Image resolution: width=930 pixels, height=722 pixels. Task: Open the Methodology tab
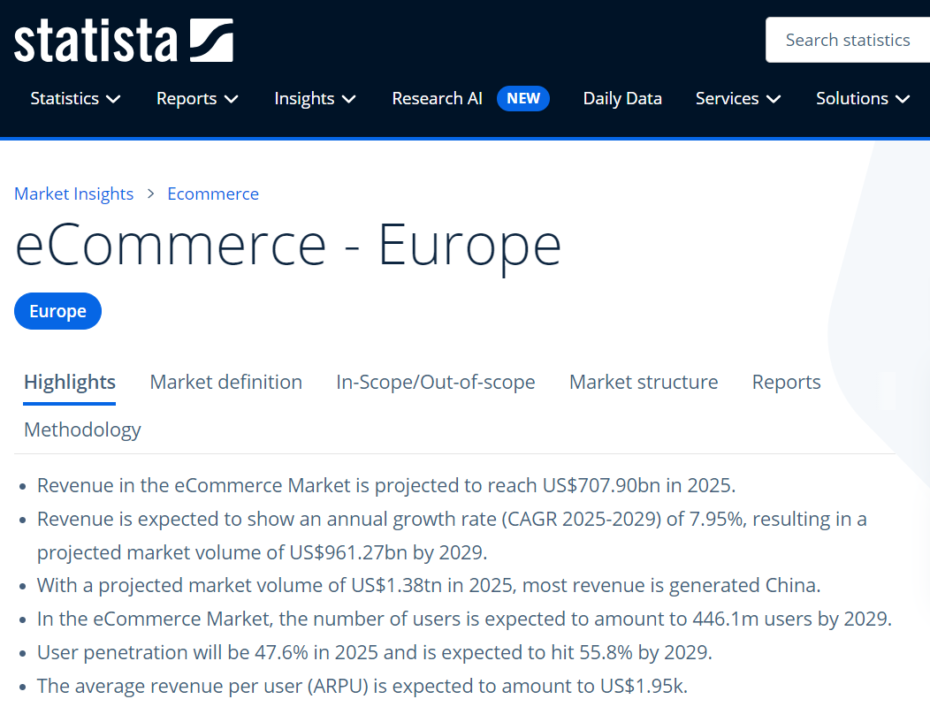(82, 429)
